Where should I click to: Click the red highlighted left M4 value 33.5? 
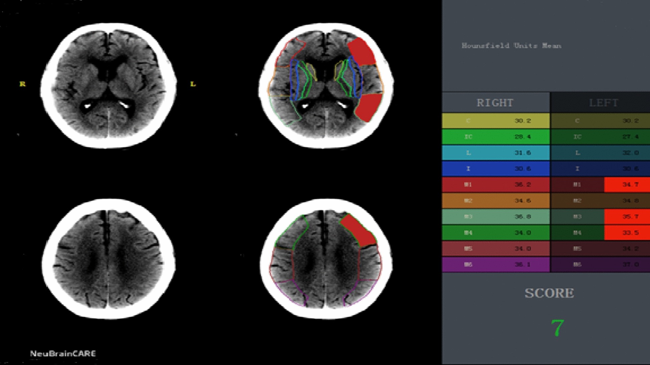coord(627,233)
